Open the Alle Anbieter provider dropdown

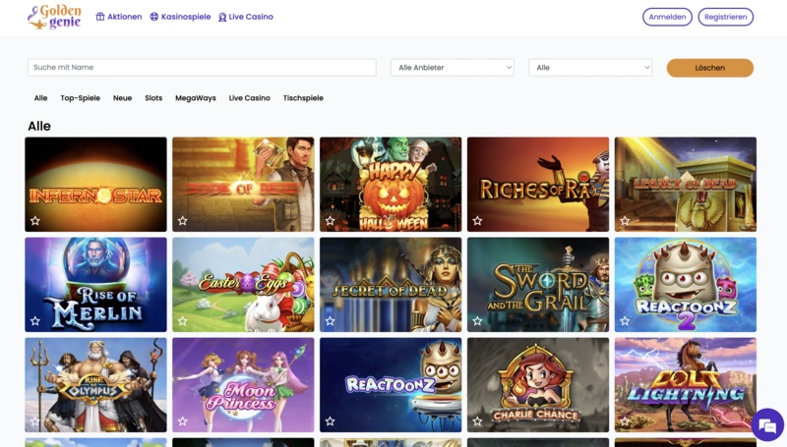tap(453, 68)
